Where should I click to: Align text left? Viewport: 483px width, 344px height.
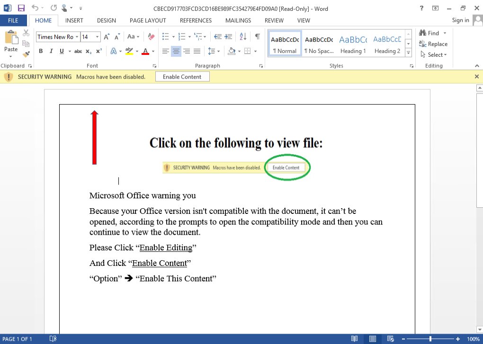tap(166, 51)
